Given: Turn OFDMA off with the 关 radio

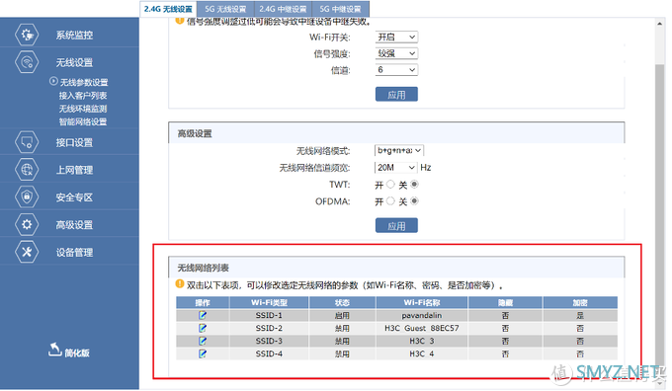Looking at the screenshot, I should click(414, 200).
